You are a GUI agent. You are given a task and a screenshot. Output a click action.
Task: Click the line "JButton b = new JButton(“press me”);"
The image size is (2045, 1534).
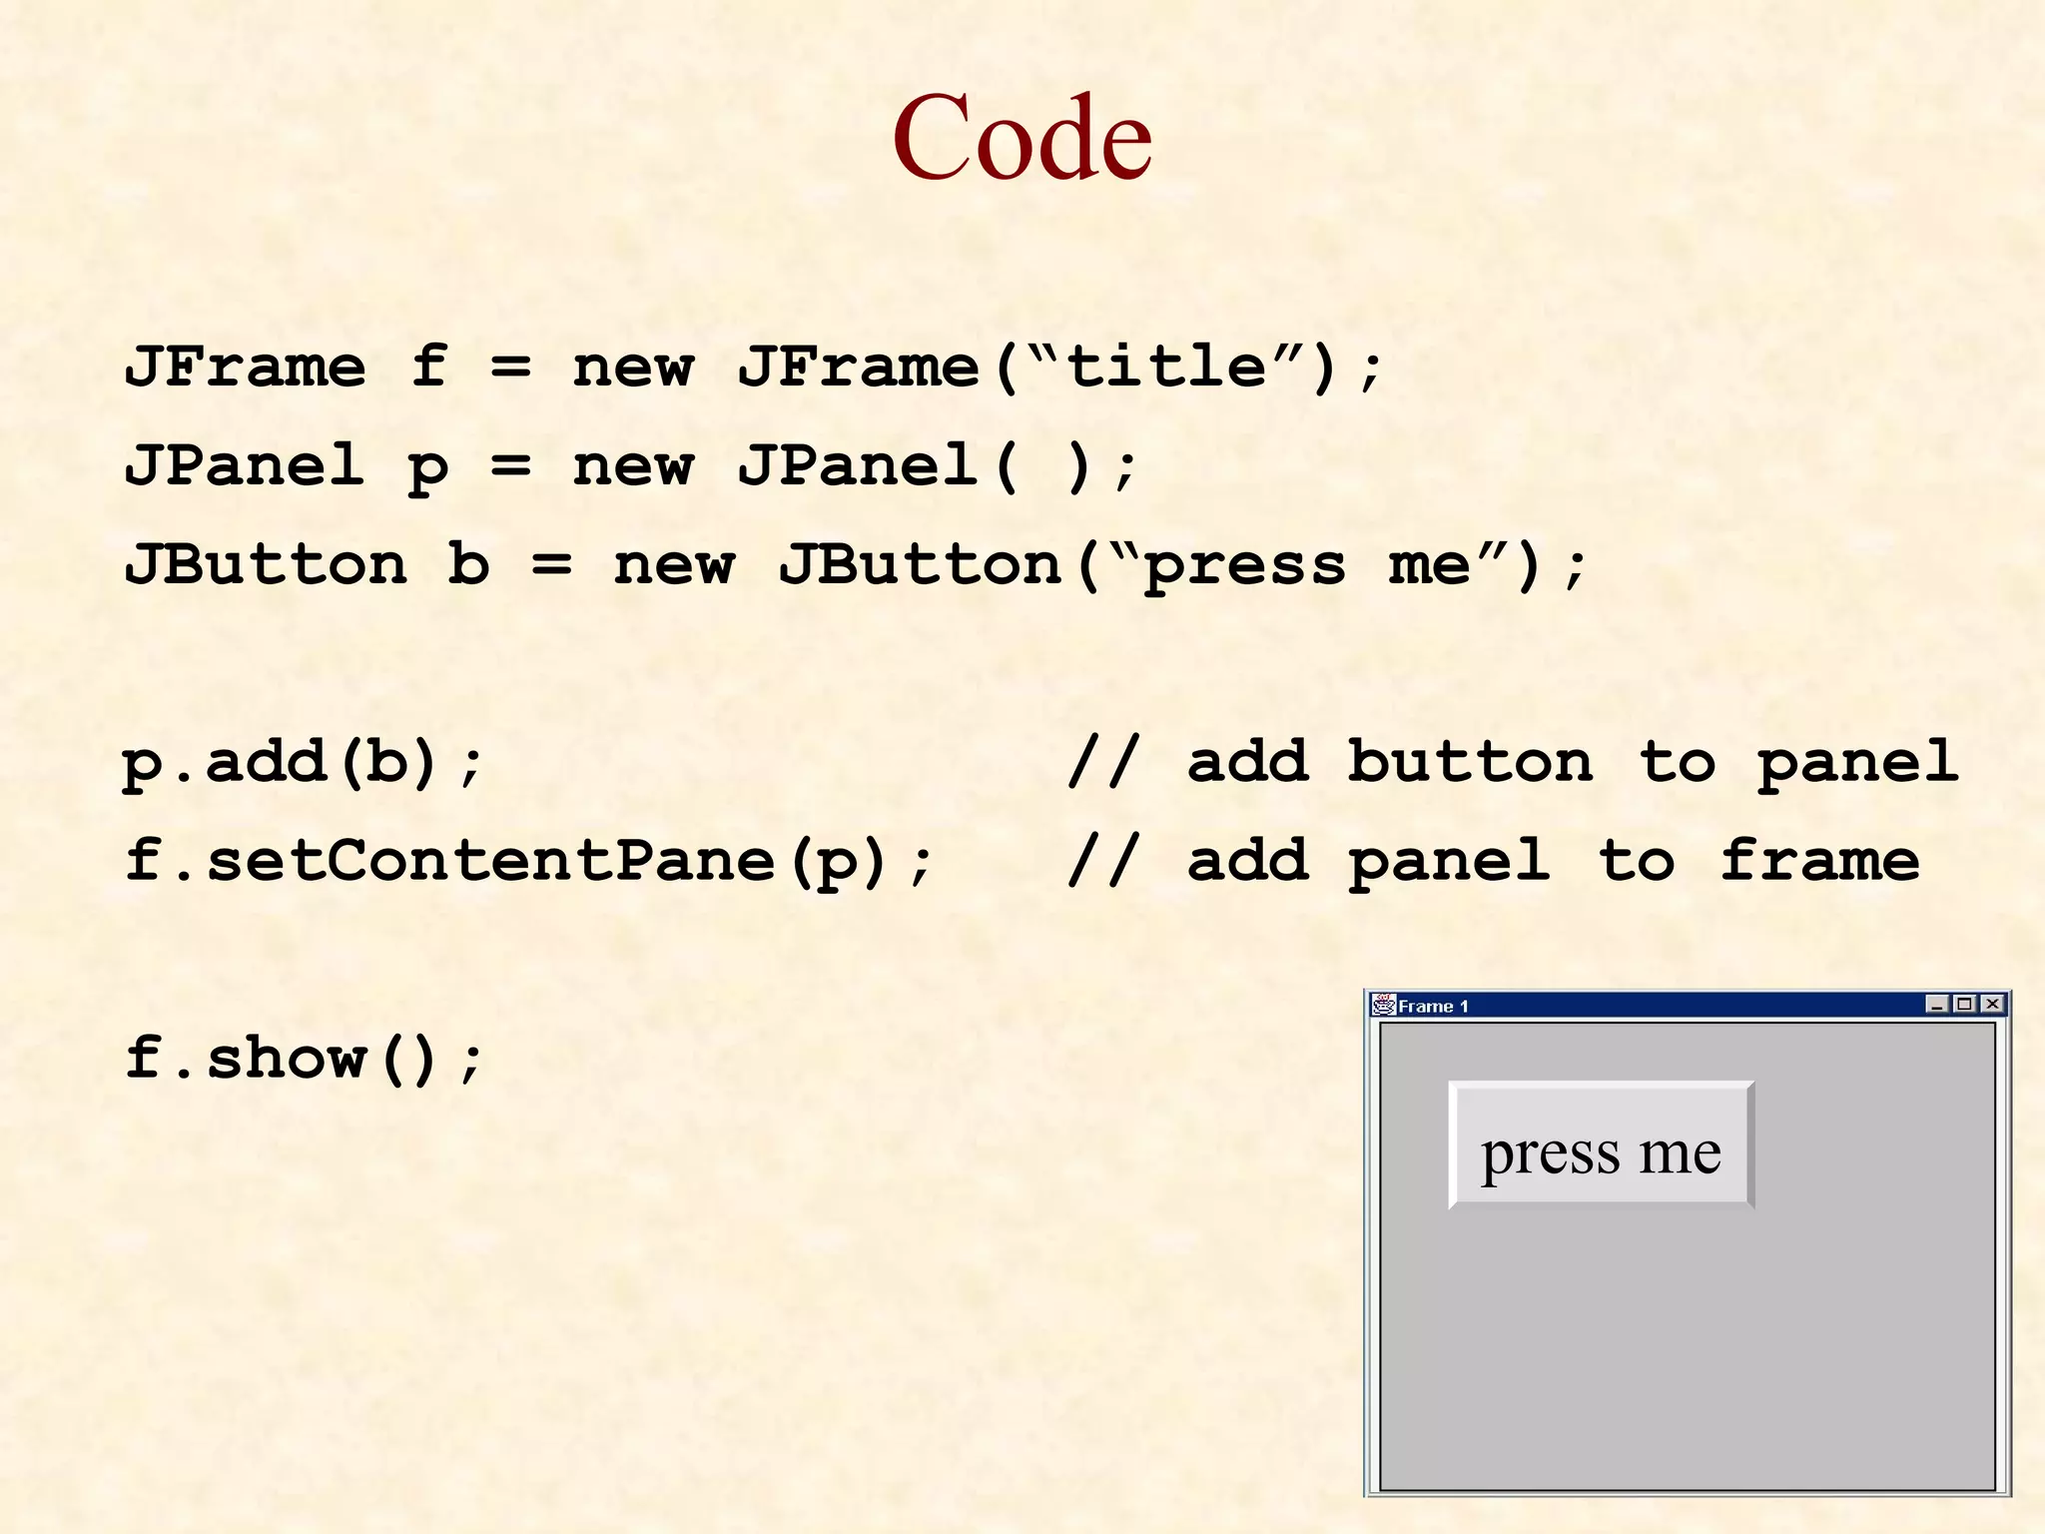tap(856, 566)
